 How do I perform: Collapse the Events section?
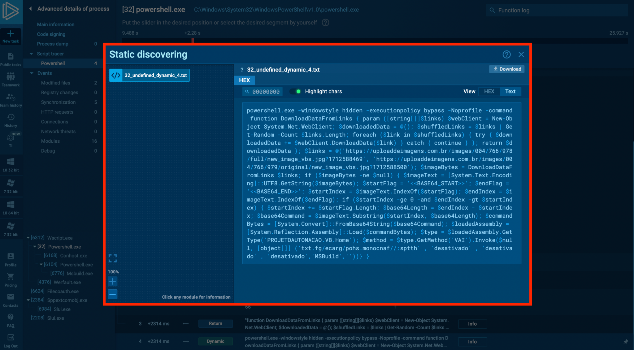point(31,73)
